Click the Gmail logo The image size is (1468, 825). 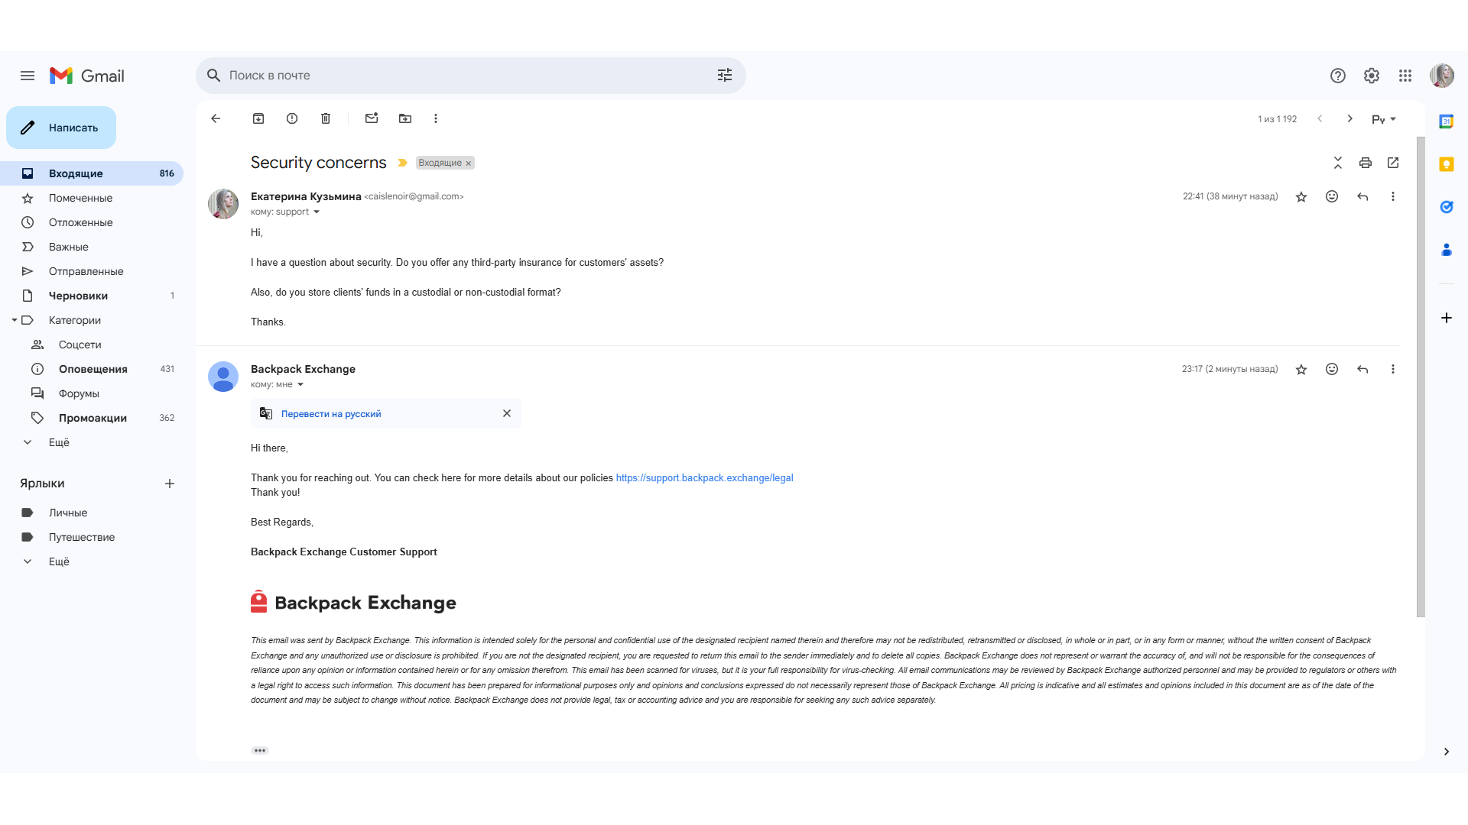[87, 76]
